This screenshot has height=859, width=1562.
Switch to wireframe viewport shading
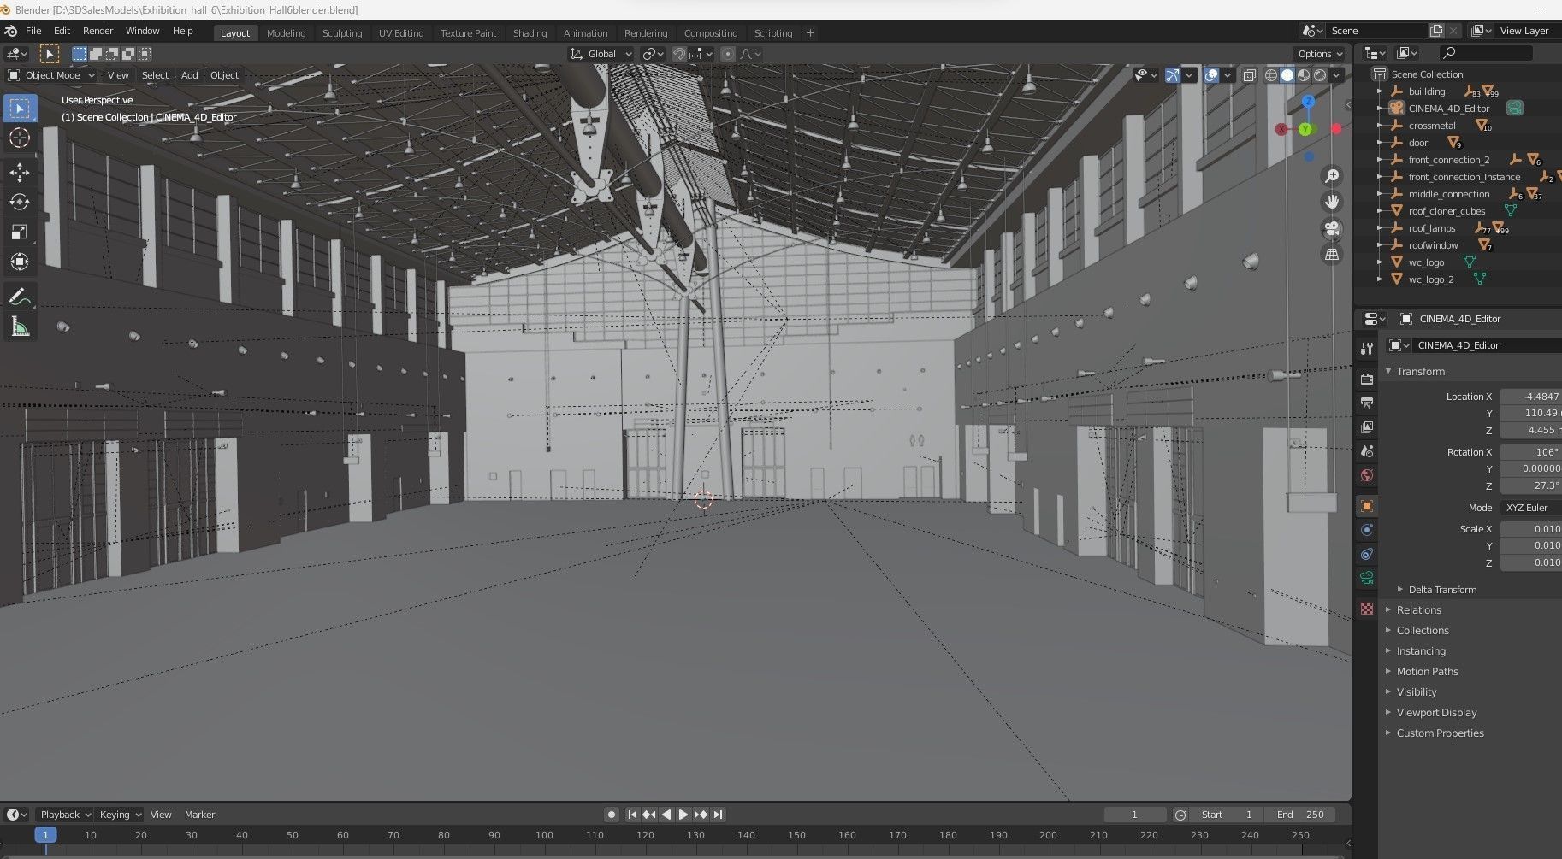point(1271,75)
